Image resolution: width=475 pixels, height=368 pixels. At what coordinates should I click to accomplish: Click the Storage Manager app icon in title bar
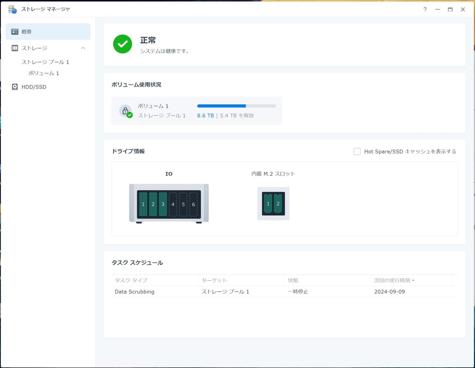pyautogui.click(x=12, y=9)
